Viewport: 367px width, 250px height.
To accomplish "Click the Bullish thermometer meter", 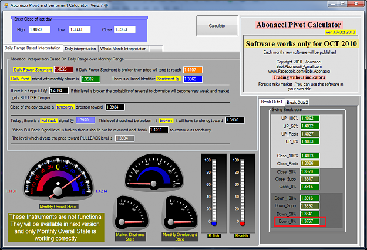I will (x=214, y=193).
